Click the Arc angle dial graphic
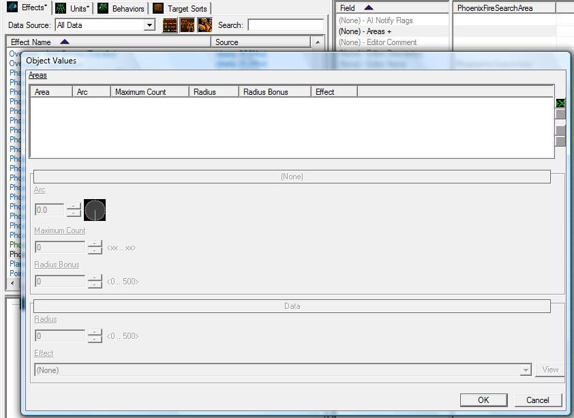 pyautogui.click(x=95, y=210)
